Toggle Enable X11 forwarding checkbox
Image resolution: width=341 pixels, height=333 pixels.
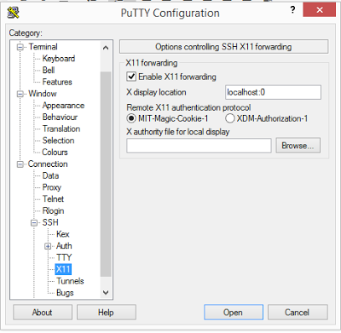(131, 77)
